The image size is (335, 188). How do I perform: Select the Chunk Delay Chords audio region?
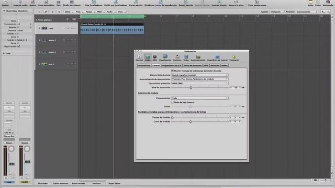pyautogui.click(x=112, y=28)
